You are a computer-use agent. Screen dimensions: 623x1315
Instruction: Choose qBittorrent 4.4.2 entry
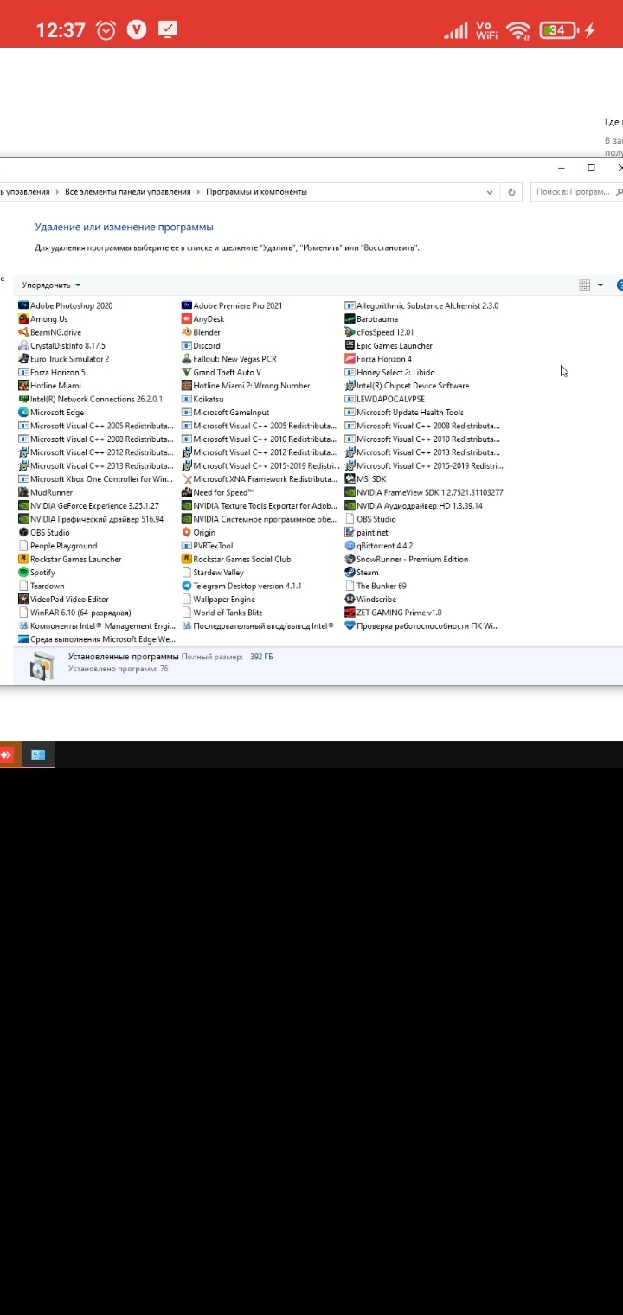pyautogui.click(x=379, y=546)
